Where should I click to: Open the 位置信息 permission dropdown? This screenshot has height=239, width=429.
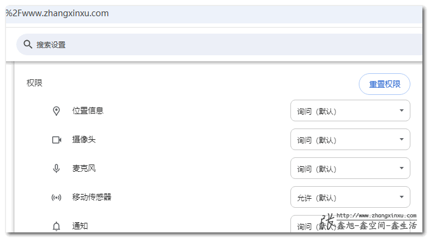(350, 110)
